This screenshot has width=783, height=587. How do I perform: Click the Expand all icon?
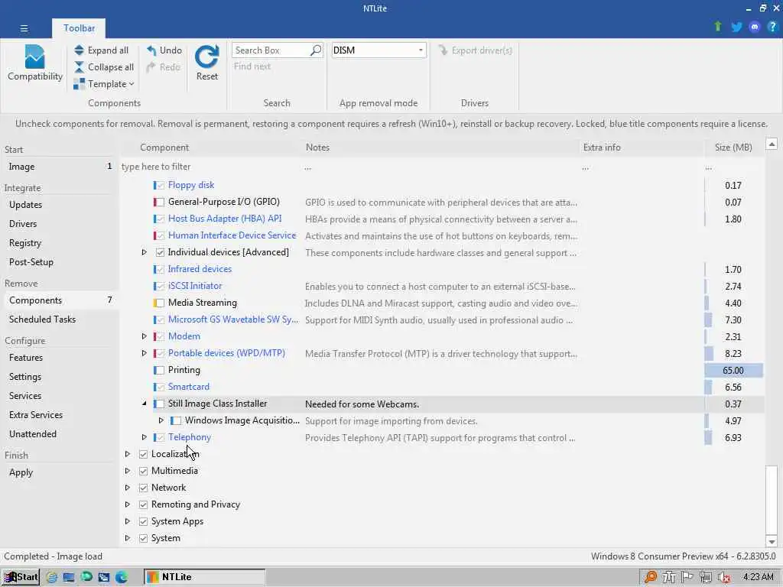point(79,50)
